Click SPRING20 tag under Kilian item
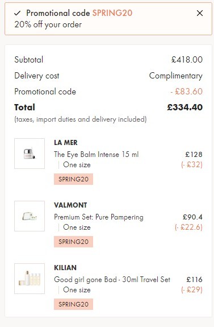214x327 pixels. pyautogui.click(x=73, y=304)
